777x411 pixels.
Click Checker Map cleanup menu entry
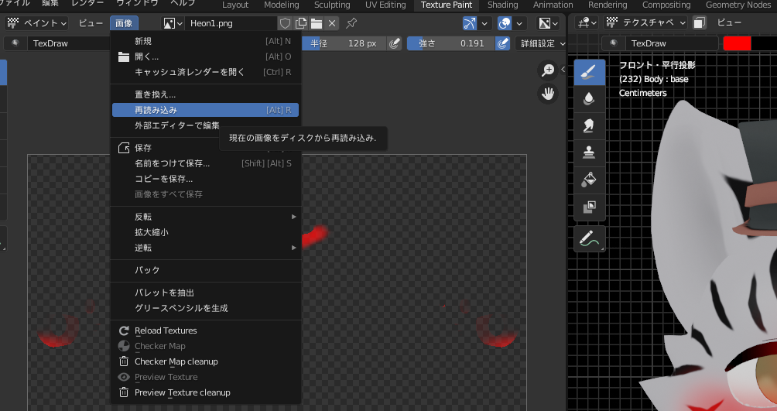click(206, 361)
